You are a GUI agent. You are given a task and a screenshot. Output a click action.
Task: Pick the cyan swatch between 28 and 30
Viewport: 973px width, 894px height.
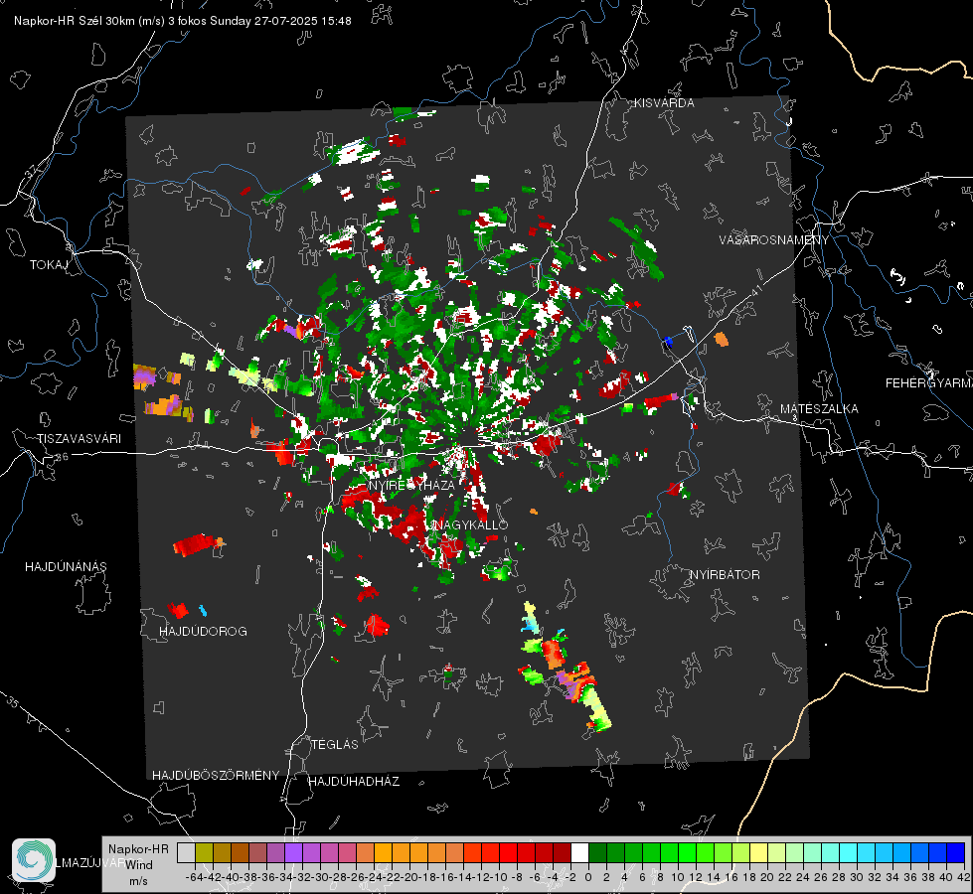click(x=848, y=853)
